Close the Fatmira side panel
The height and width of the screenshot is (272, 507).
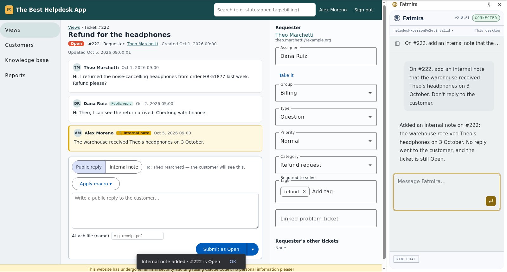499,4
